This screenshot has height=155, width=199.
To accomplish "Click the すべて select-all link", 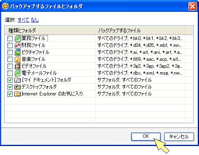I will (x=23, y=20).
